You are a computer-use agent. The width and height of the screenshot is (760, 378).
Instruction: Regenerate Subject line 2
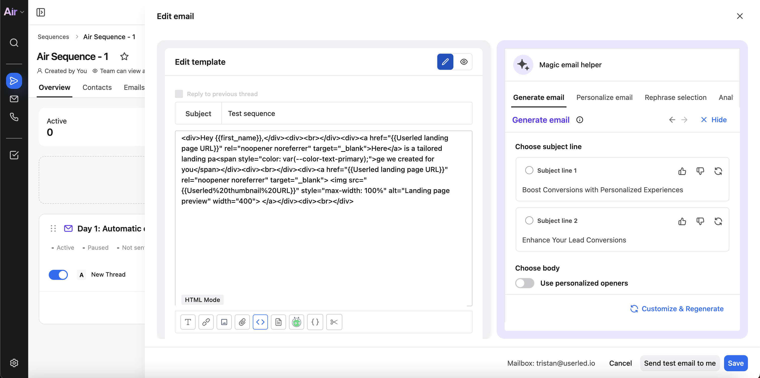(x=718, y=221)
